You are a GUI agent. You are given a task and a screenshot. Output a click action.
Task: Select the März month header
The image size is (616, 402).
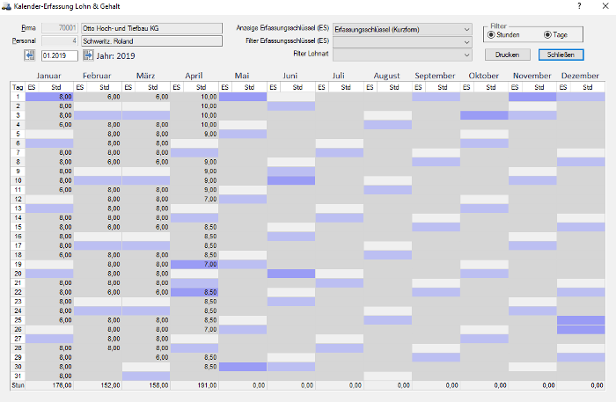pos(145,76)
